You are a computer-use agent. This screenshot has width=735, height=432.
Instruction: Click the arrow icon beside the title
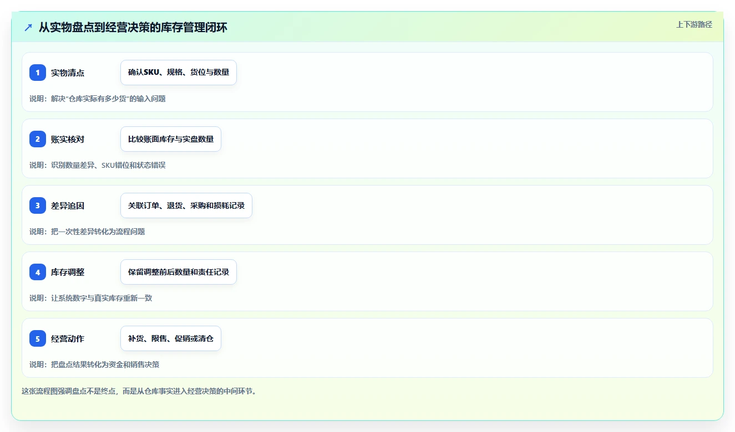coord(28,27)
